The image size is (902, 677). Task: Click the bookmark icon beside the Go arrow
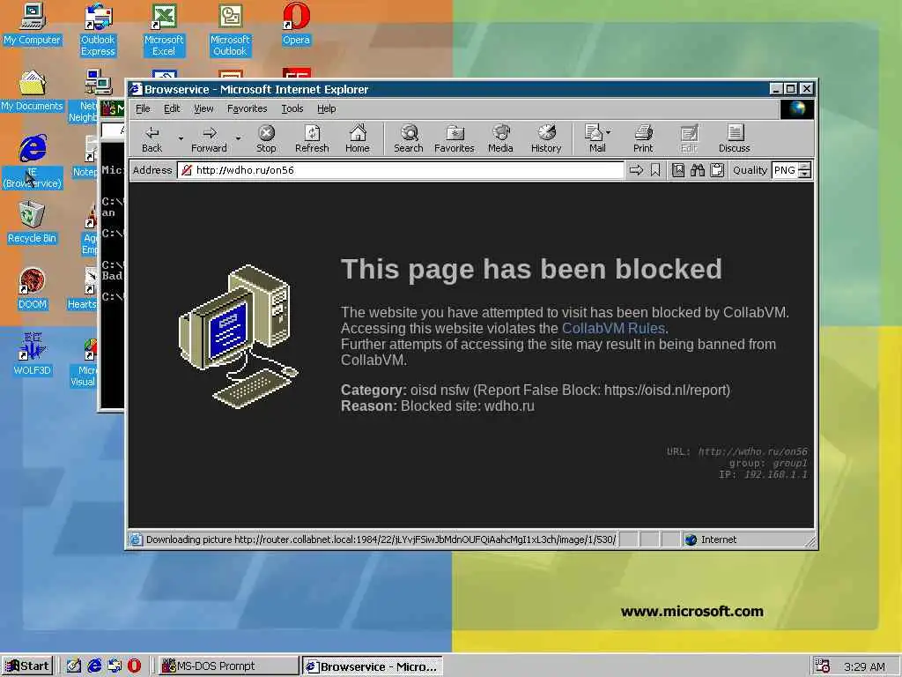(x=655, y=170)
